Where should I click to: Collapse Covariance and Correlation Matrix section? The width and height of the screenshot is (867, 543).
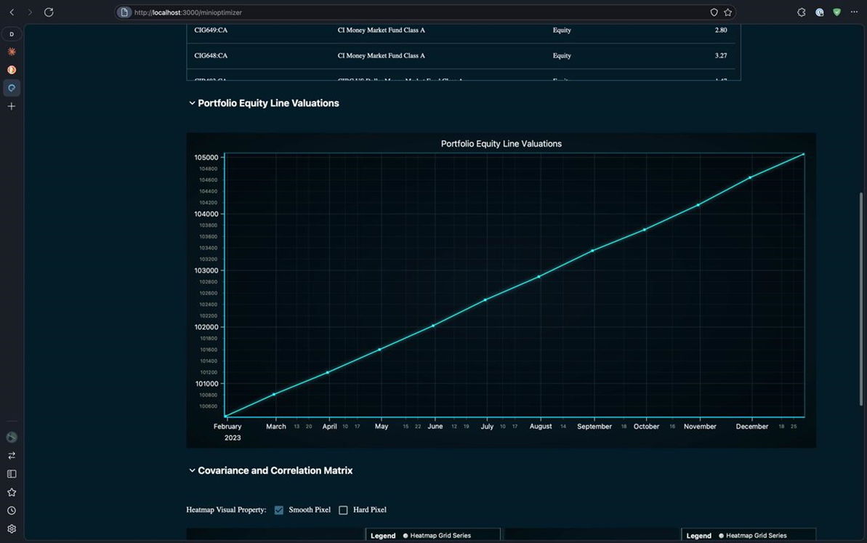tap(192, 471)
